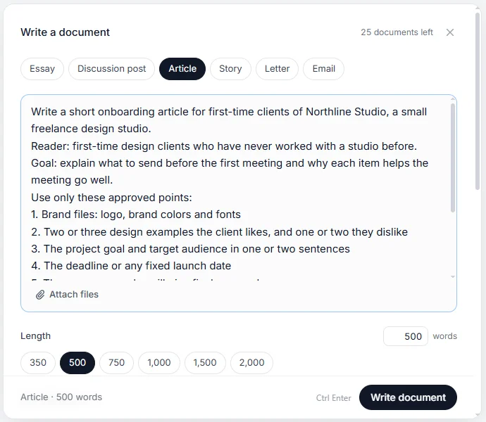Click the paperclip Attach files icon
The width and height of the screenshot is (486, 422).
[x=40, y=295]
